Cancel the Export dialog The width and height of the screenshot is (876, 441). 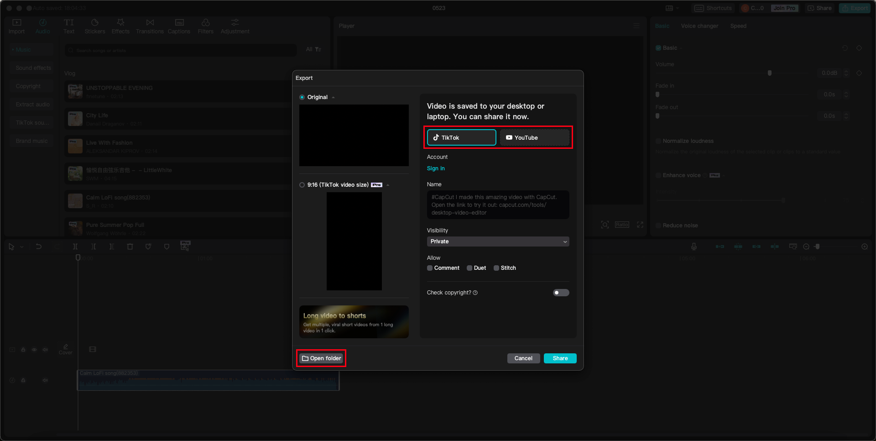point(523,358)
